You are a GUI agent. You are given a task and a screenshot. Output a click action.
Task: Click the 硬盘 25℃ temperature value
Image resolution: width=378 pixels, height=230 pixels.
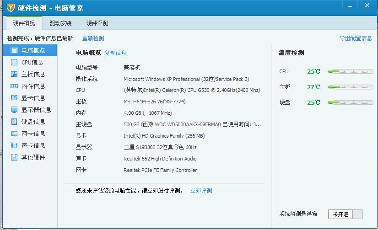pos(313,102)
